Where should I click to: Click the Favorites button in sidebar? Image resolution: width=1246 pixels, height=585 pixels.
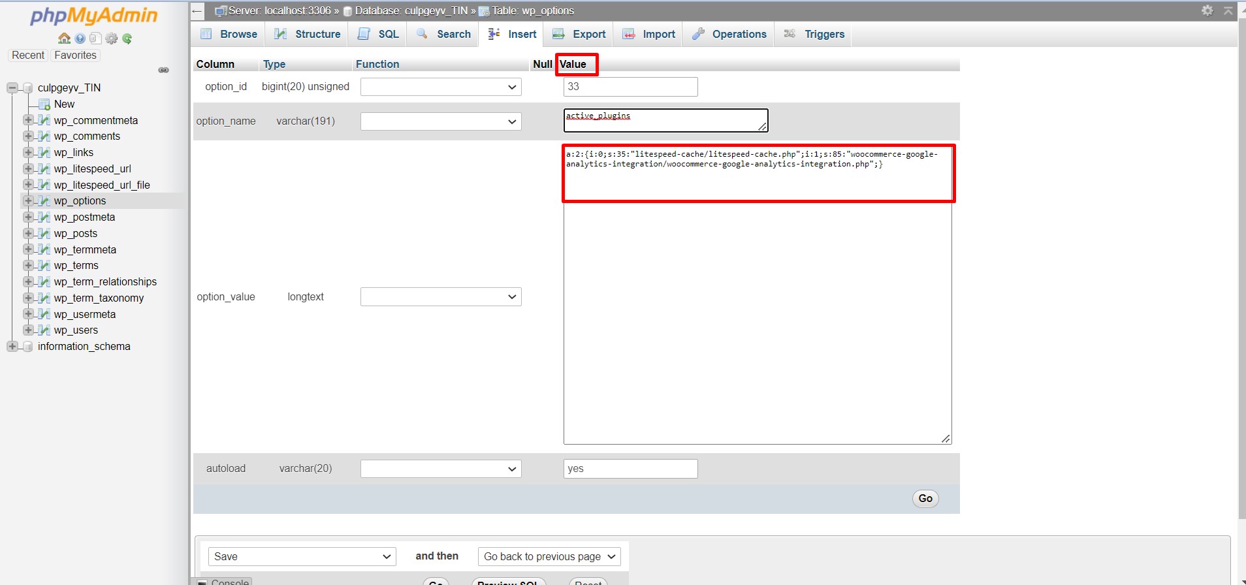[x=75, y=55]
